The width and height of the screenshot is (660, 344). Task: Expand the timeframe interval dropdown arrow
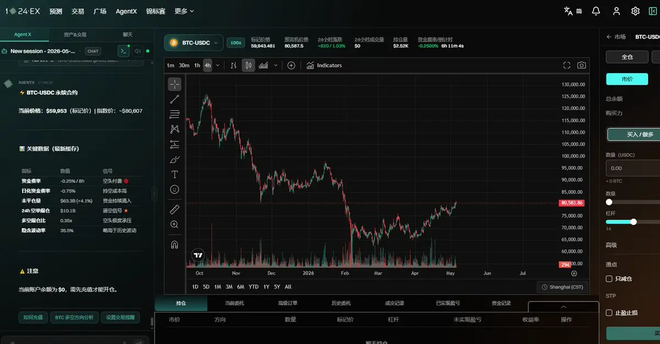click(x=218, y=65)
